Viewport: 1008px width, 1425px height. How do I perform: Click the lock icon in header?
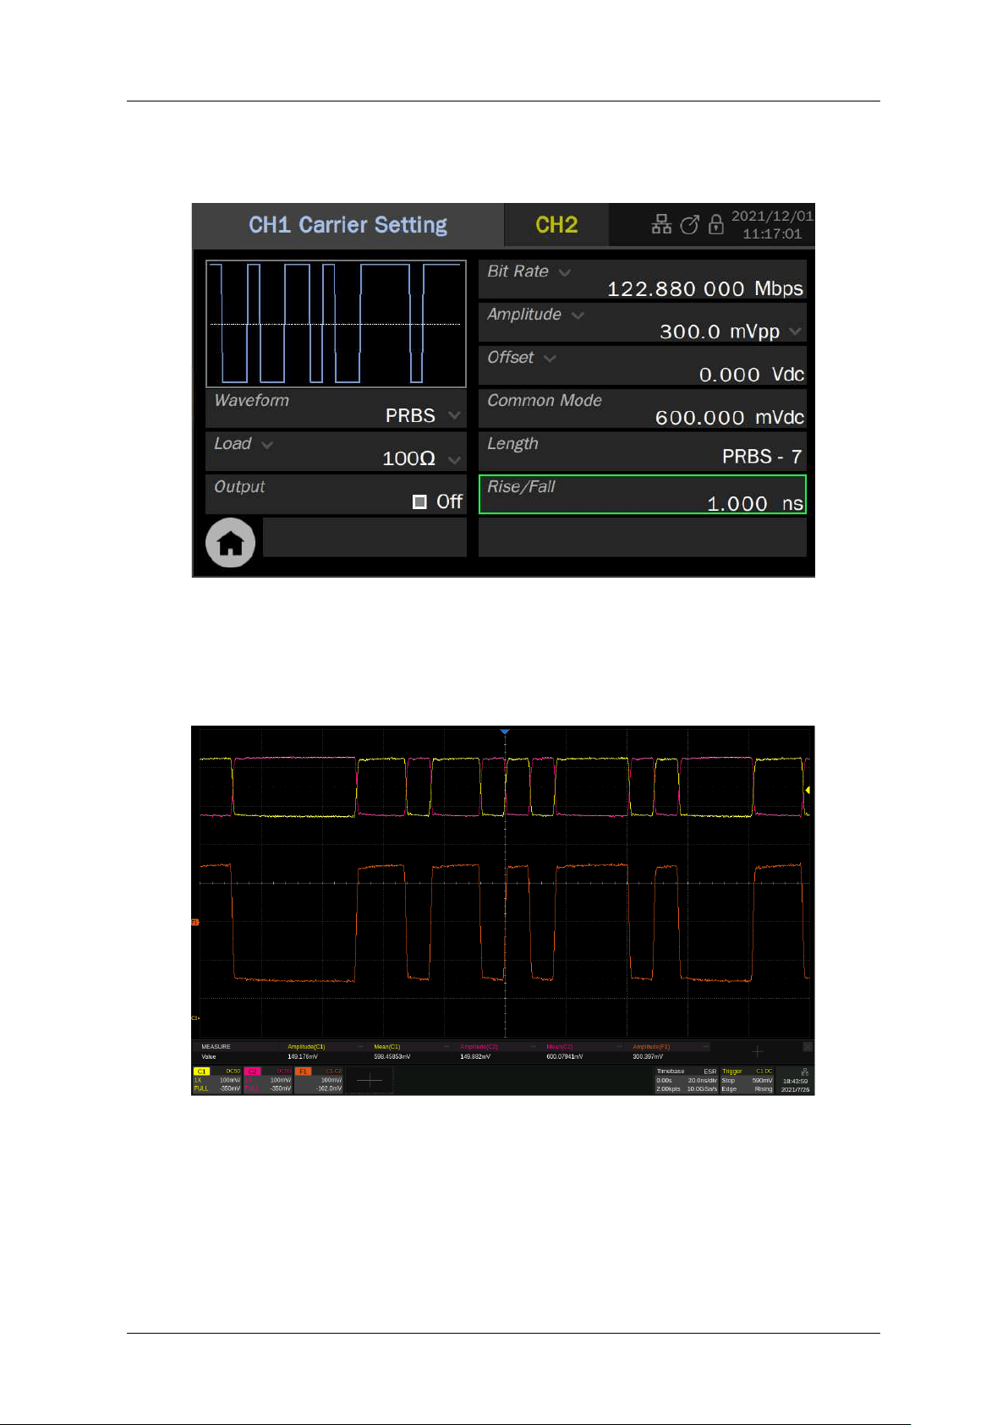(x=715, y=224)
